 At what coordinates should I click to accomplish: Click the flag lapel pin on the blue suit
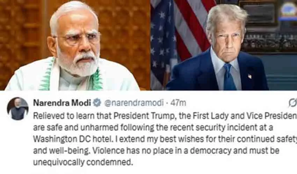[249, 76]
